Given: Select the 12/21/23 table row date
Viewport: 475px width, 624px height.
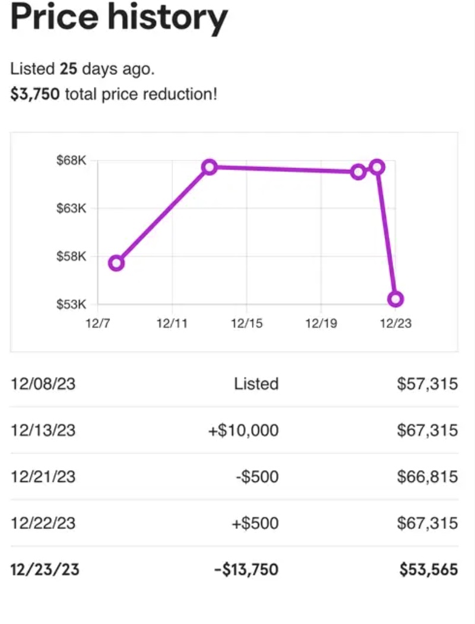Looking at the screenshot, I should [43, 476].
